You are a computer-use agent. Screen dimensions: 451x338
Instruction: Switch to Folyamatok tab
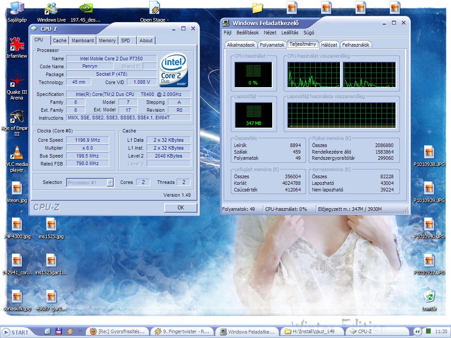pos(272,45)
